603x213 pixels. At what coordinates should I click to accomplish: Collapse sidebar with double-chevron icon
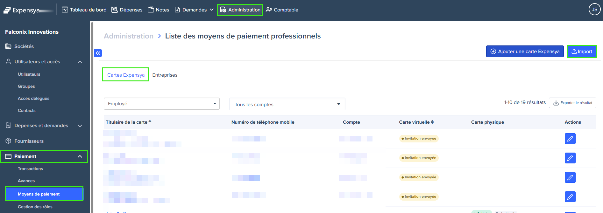[x=98, y=53]
